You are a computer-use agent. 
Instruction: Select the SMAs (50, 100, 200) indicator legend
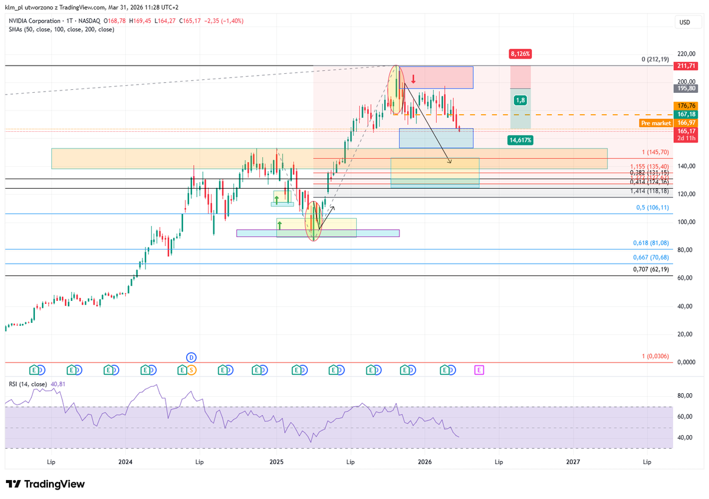pos(61,29)
